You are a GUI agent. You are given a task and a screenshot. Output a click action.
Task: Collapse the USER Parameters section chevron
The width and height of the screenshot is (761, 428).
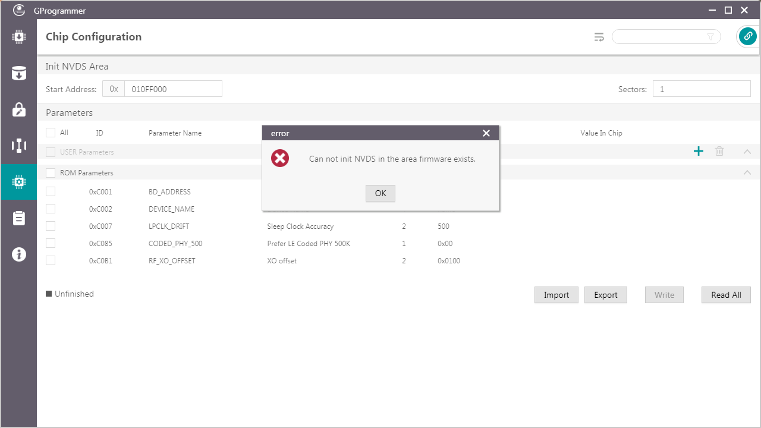(x=747, y=152)
